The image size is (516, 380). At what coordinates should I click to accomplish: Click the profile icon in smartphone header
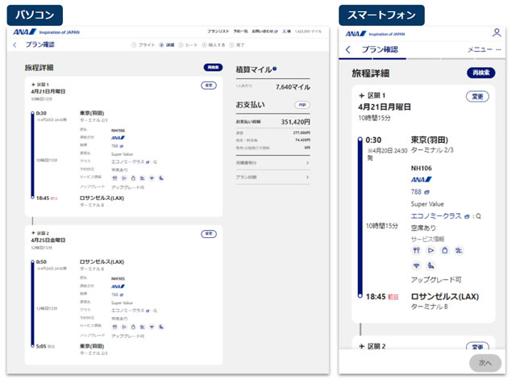pyautogui.click(x=497, y=33)
